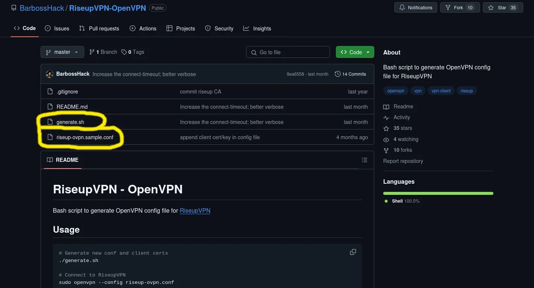This screenshot has width=534, height=288.
Task: Click BarbossHack's avatar in commit row
Action: pos(50,74)
